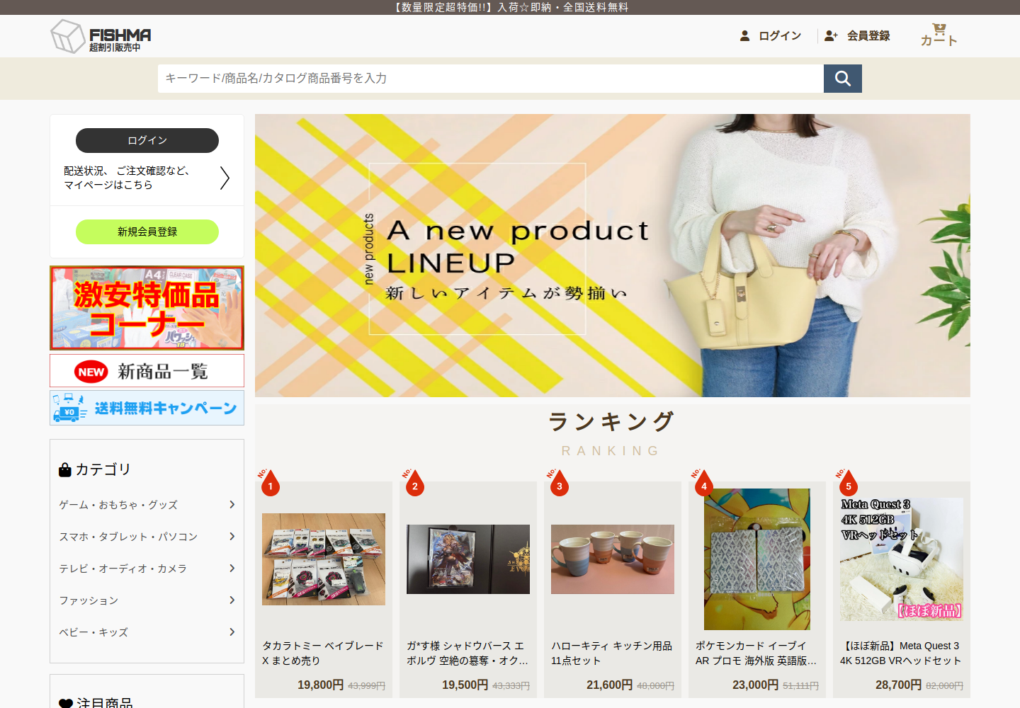Open the ログイン link in the header

(780, 35)
